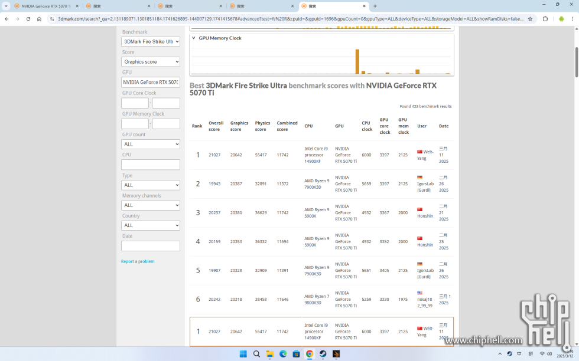Open the Country dropdown

[x=151, y=225]
